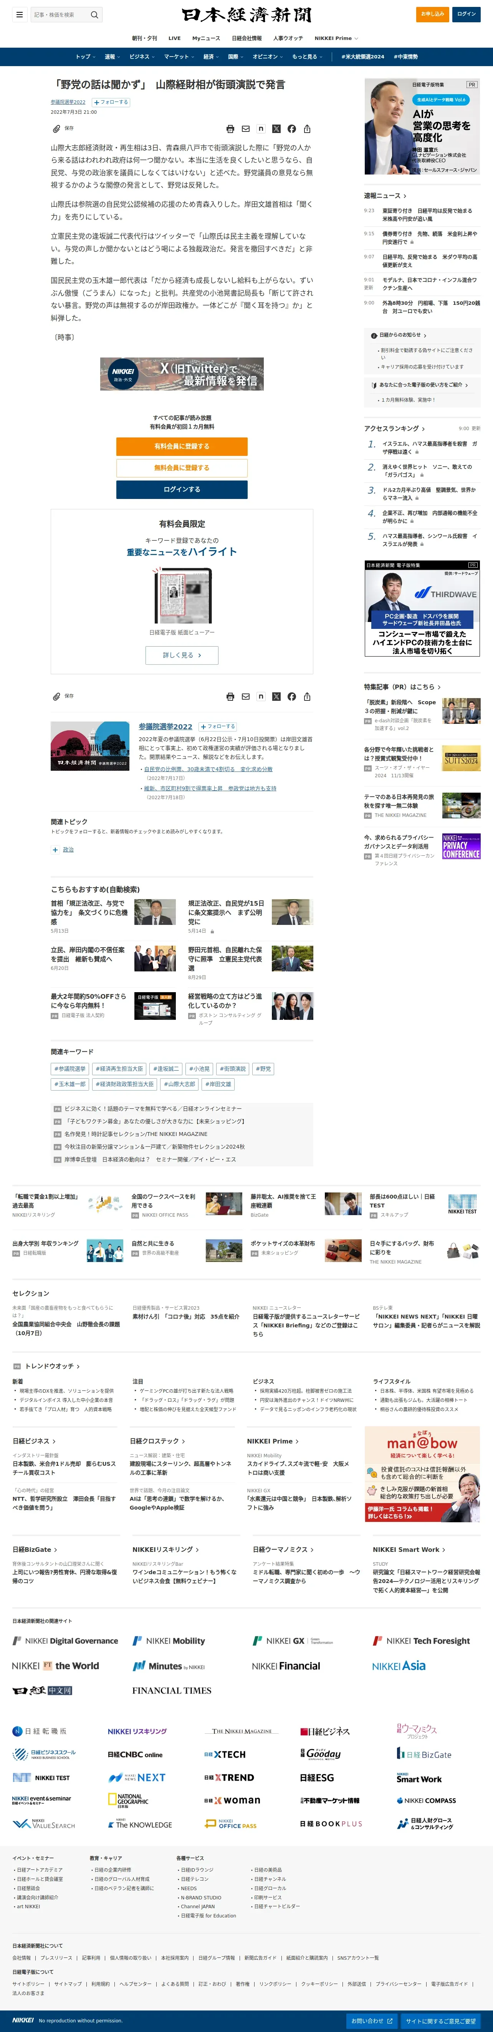Expand the もっと見る navigation dropdown

307,57
